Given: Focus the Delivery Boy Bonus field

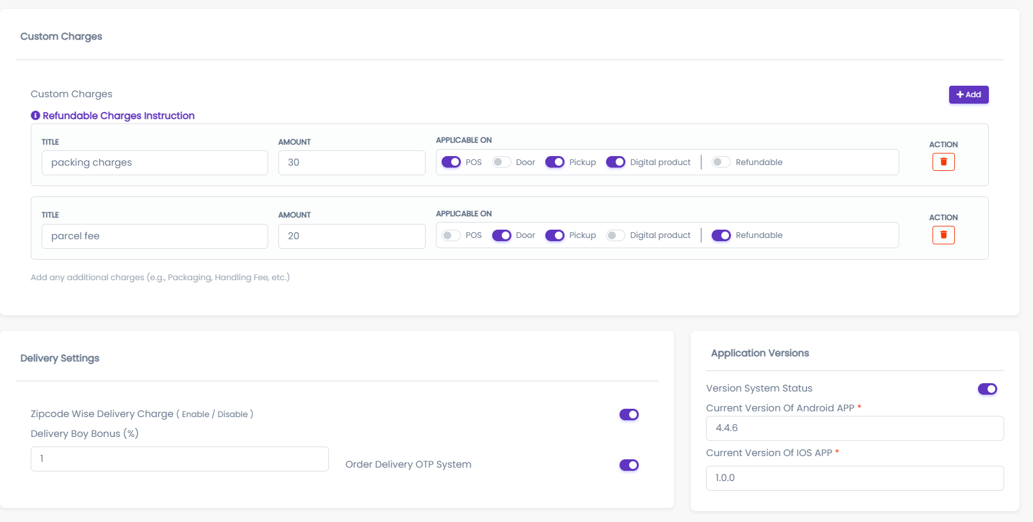Looking at the screenshot, I should 180,459.
